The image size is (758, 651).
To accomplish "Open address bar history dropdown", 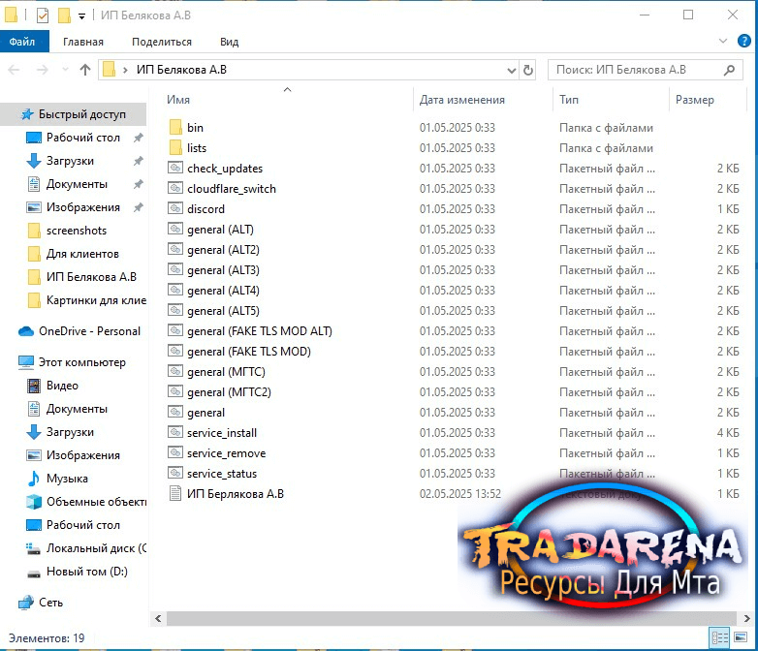I will pos(512,71).
